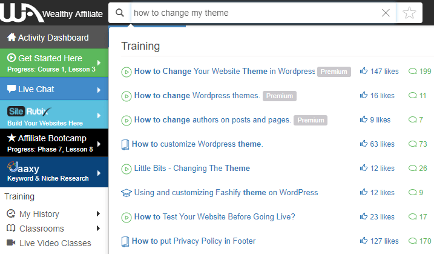
Task: Click the comment icon showing 199
Action: coord(412,72)
